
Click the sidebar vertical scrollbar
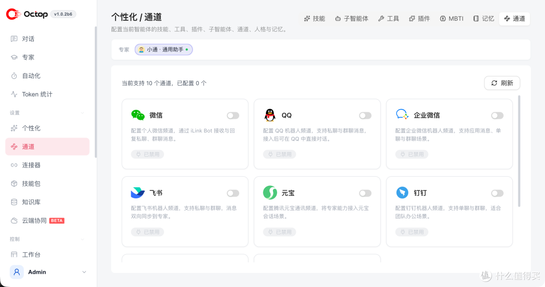[95, 92]
